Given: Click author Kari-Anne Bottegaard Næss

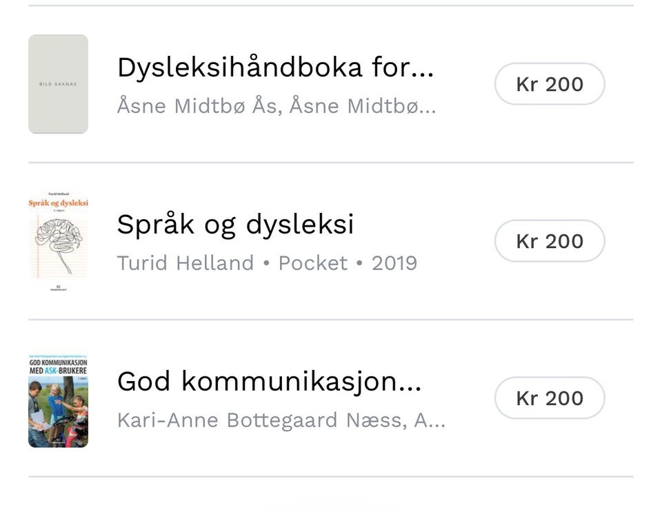Looking at the screenshot, I should tap(261, 420).
